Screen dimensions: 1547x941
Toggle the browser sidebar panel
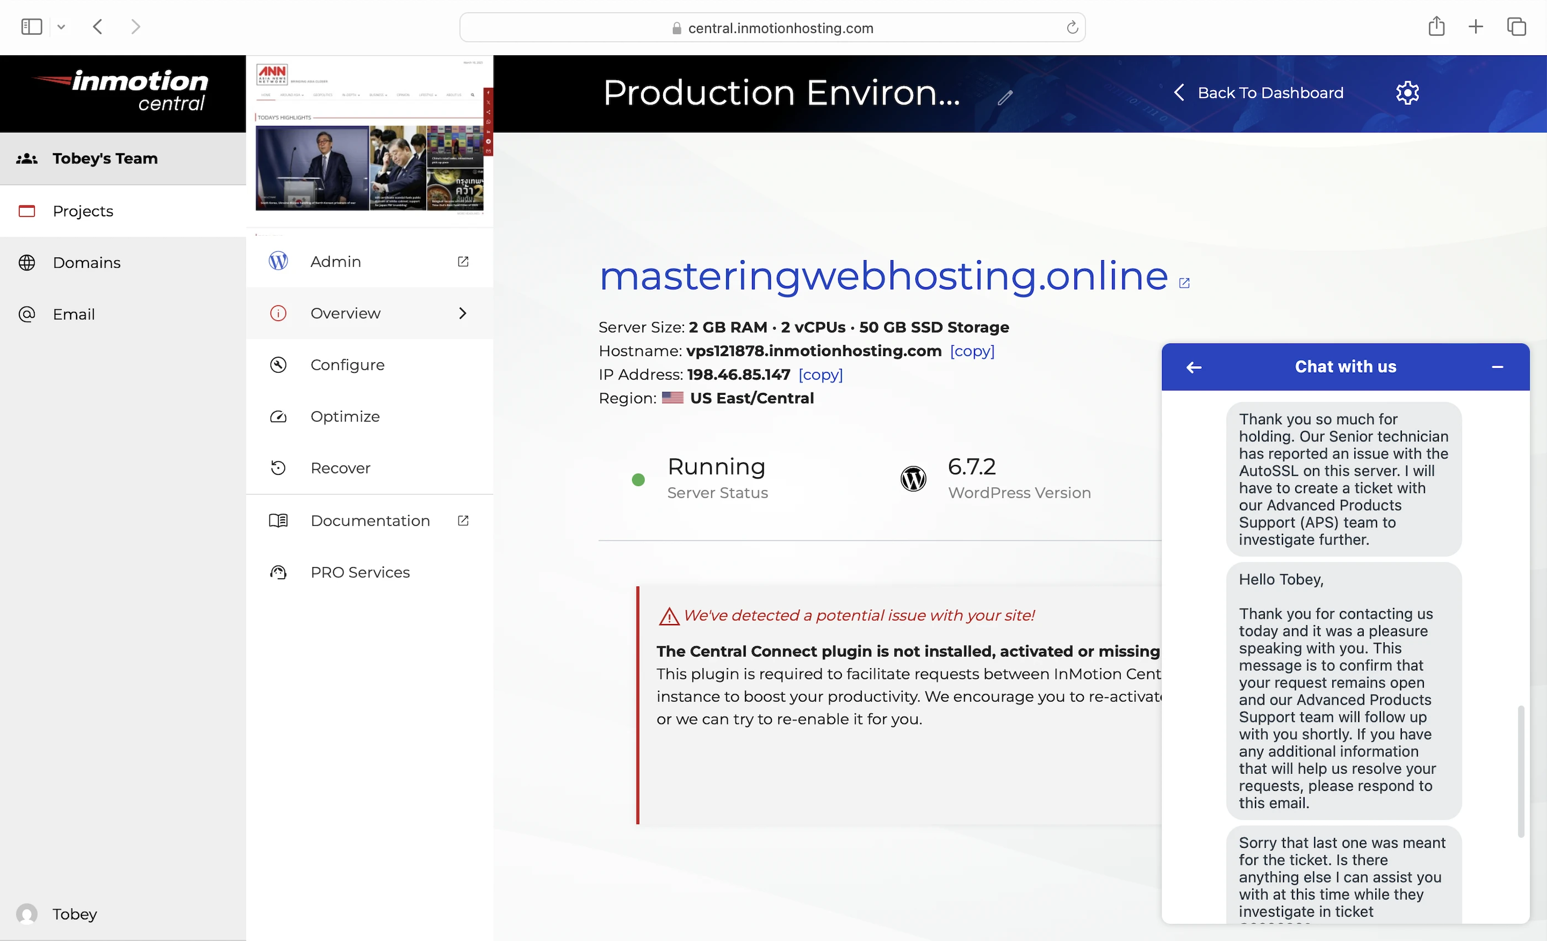pyautogui.click(x=31, y=27)
